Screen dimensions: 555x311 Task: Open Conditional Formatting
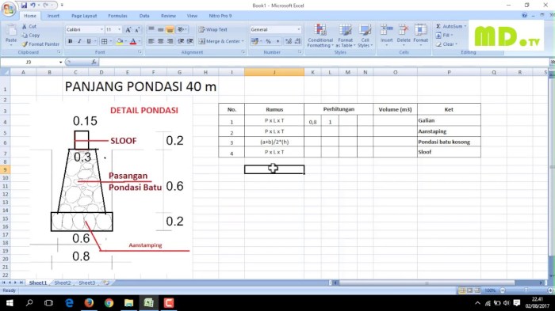320,36
